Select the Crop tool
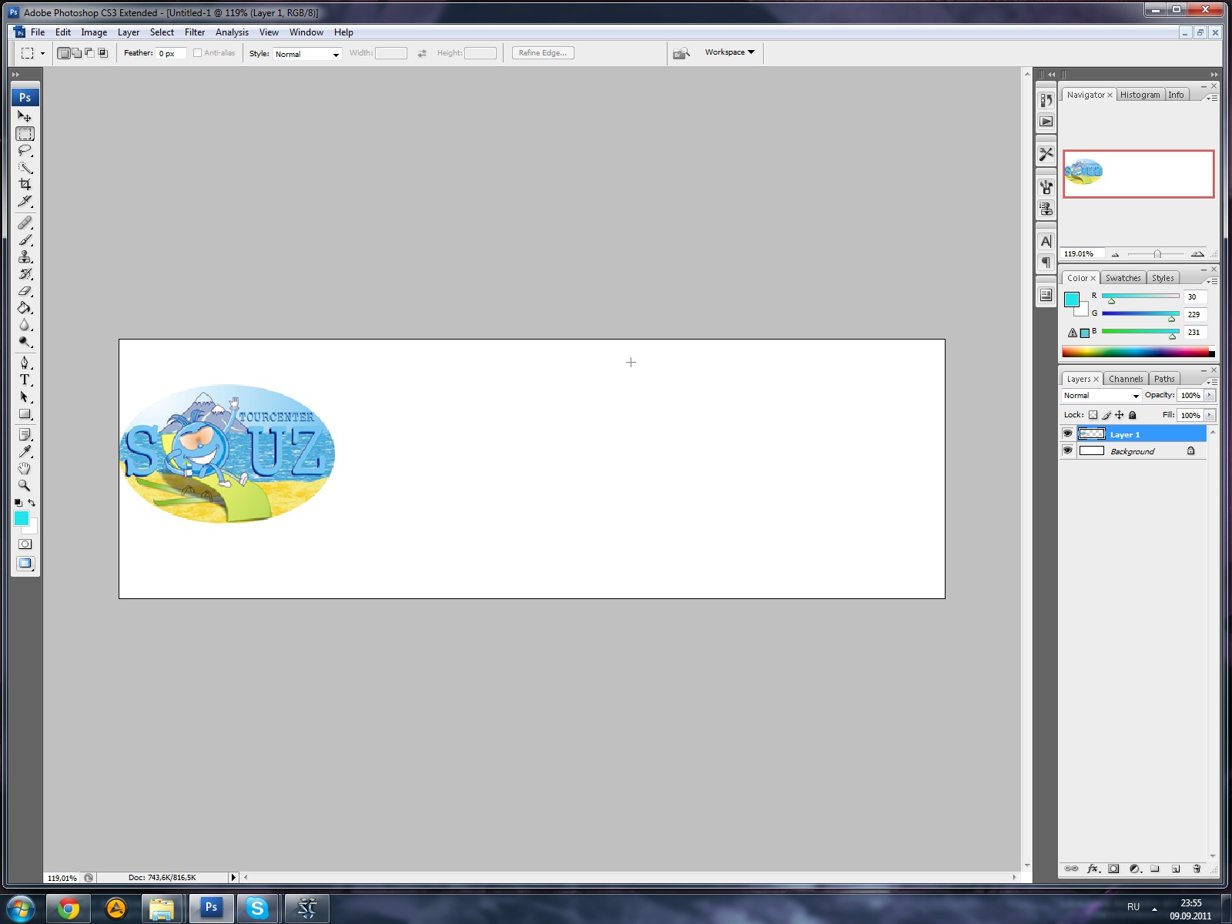 [25, 185]
